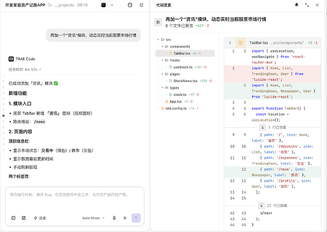Viewport: 327px width, 232px height.
Task: Click the expand fullscreen arrows icon
Action: click(307, 5)
